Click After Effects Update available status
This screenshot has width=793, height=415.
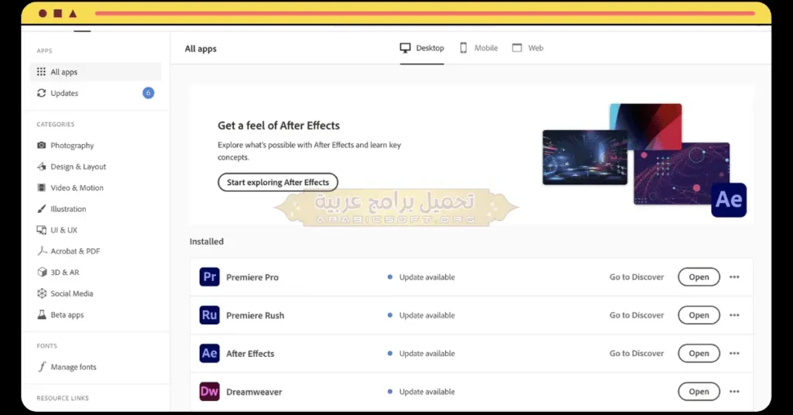[x=421, y=353]
